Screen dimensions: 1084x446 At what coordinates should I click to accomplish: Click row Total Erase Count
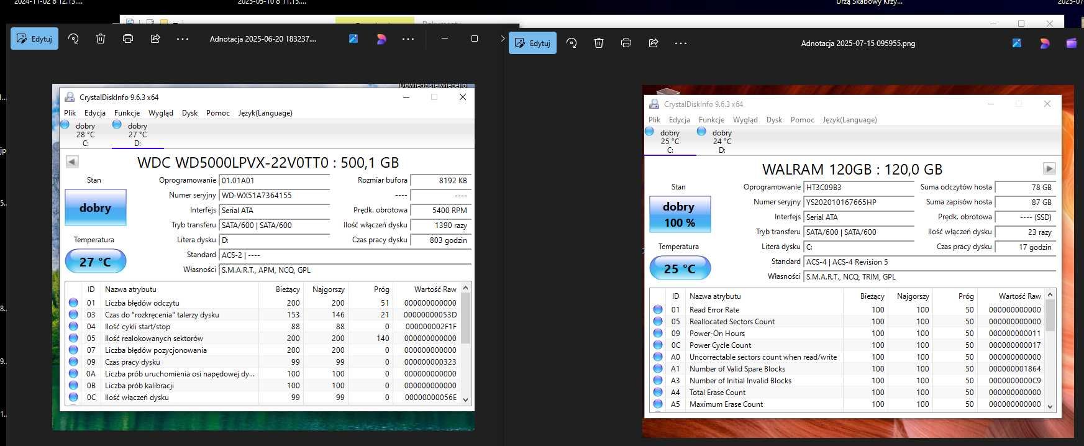tap(848, 392)
